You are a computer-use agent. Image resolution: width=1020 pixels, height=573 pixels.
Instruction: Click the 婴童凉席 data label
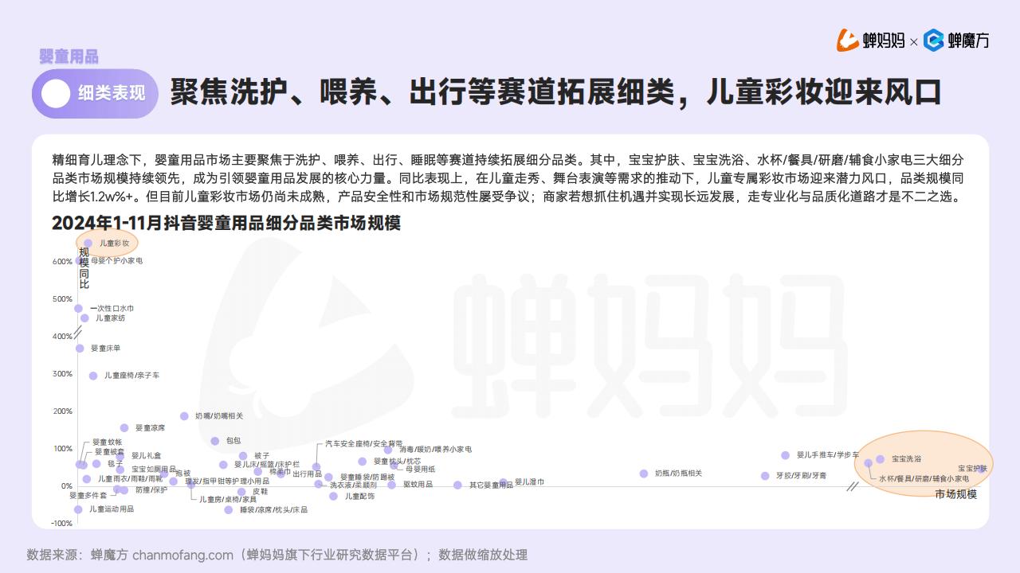coord(150,427)
